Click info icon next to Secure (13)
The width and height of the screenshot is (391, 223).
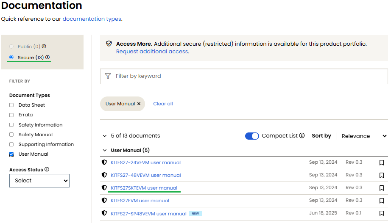[47, 57]
